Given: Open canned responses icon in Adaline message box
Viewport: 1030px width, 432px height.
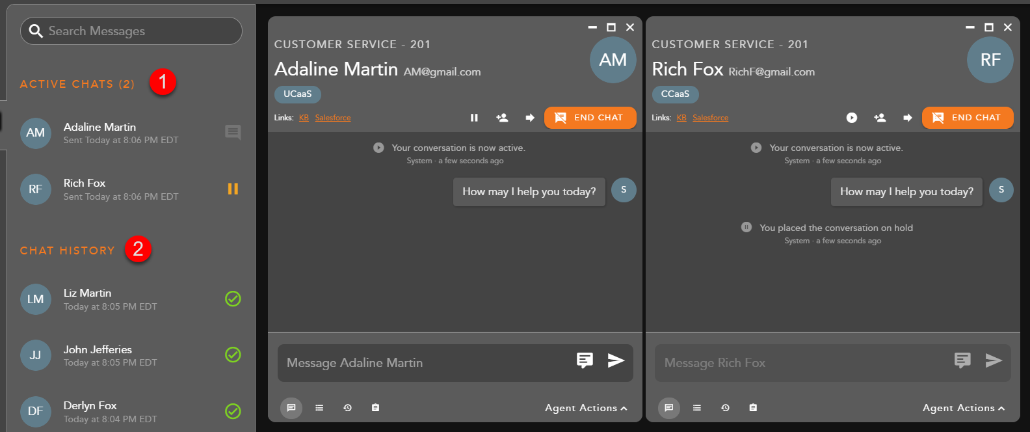Looking at the screenshot, I should (x=585, y=360).
